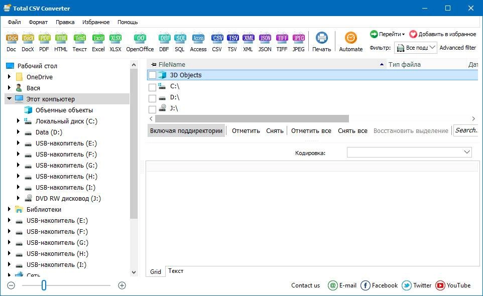The image size is (483, 296).
Task: Convert to HTML format
Action: pyautogui.click(x=61, y=42)
